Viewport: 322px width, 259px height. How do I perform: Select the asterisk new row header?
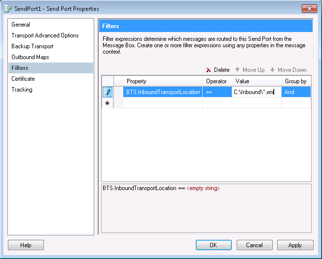[x=107, y=103]
